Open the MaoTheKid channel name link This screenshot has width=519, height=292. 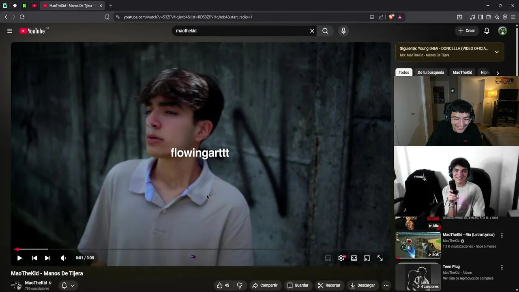36,283
